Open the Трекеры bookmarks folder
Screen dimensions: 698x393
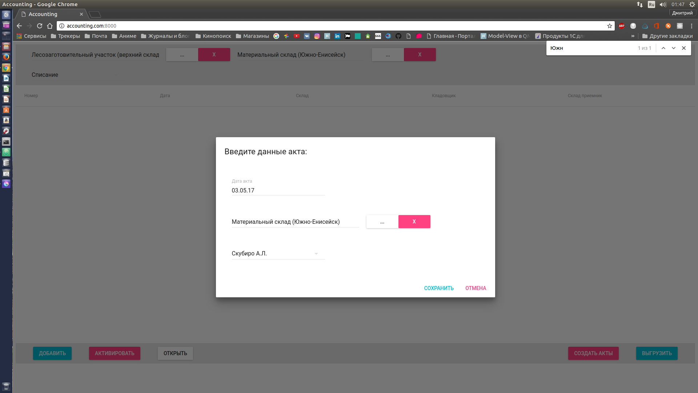click(x=65, y=36)
